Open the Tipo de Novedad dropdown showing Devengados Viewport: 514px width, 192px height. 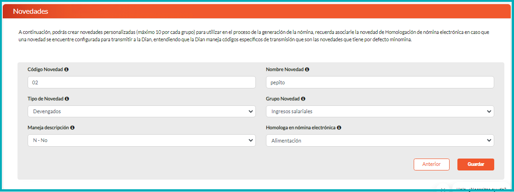pos(141,111)
